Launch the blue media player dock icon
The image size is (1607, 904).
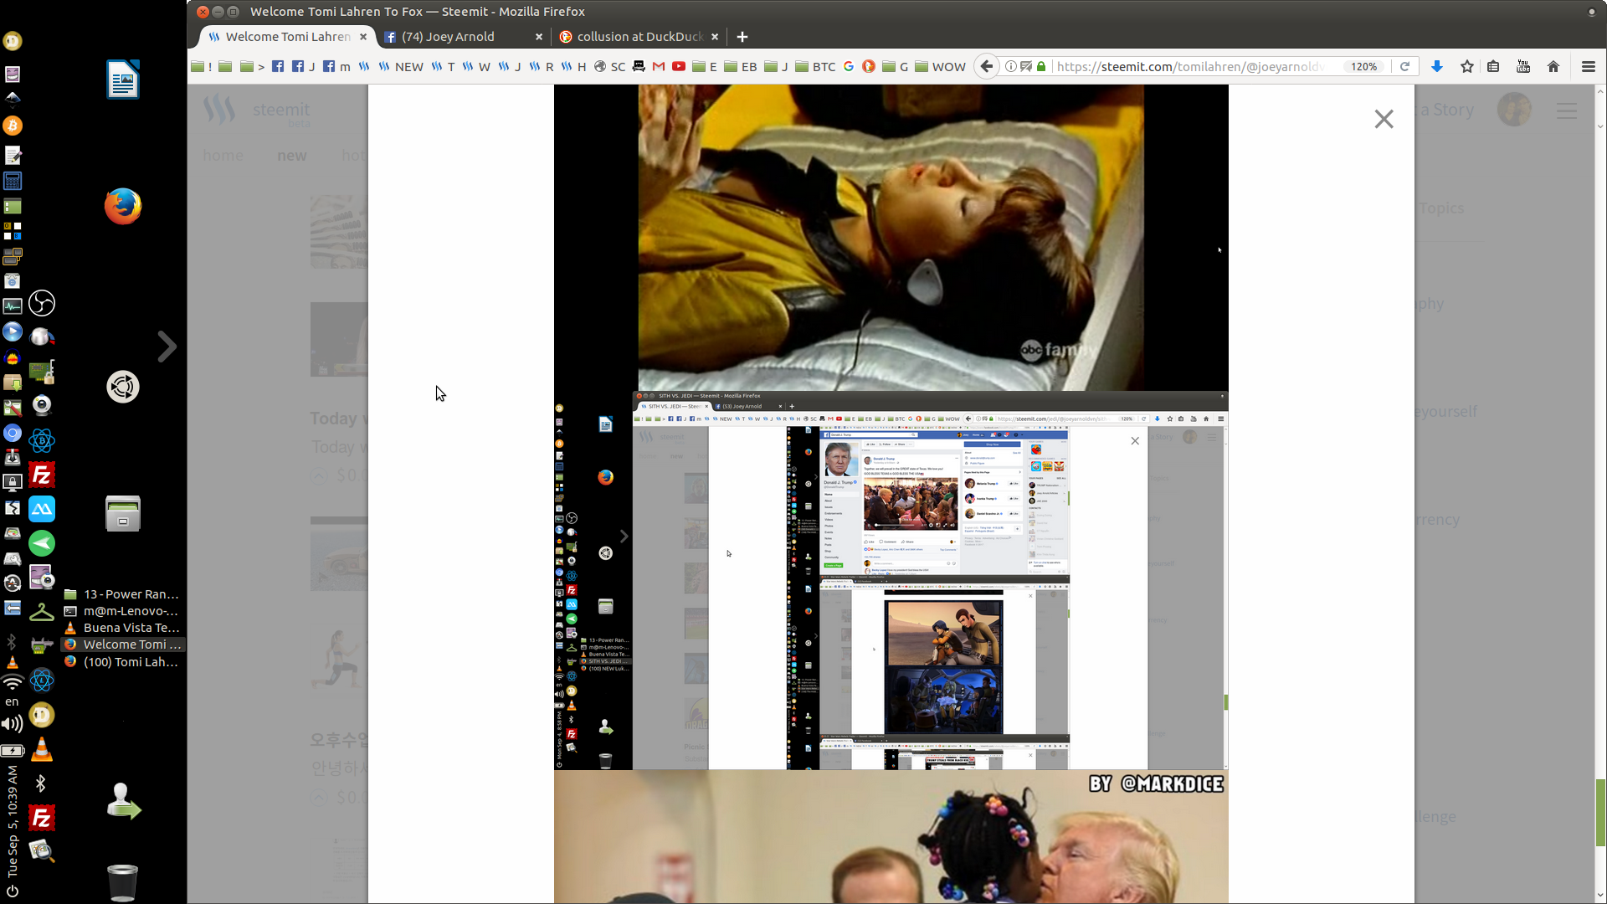pos(13,331)
